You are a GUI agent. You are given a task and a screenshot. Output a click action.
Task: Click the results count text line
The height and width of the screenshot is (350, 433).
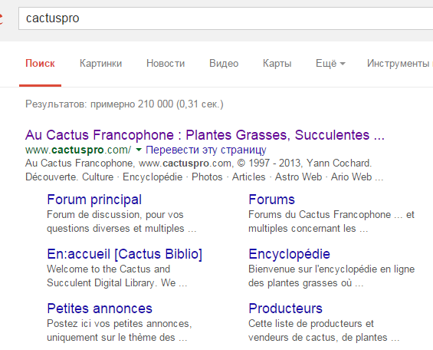pos(124,104)
